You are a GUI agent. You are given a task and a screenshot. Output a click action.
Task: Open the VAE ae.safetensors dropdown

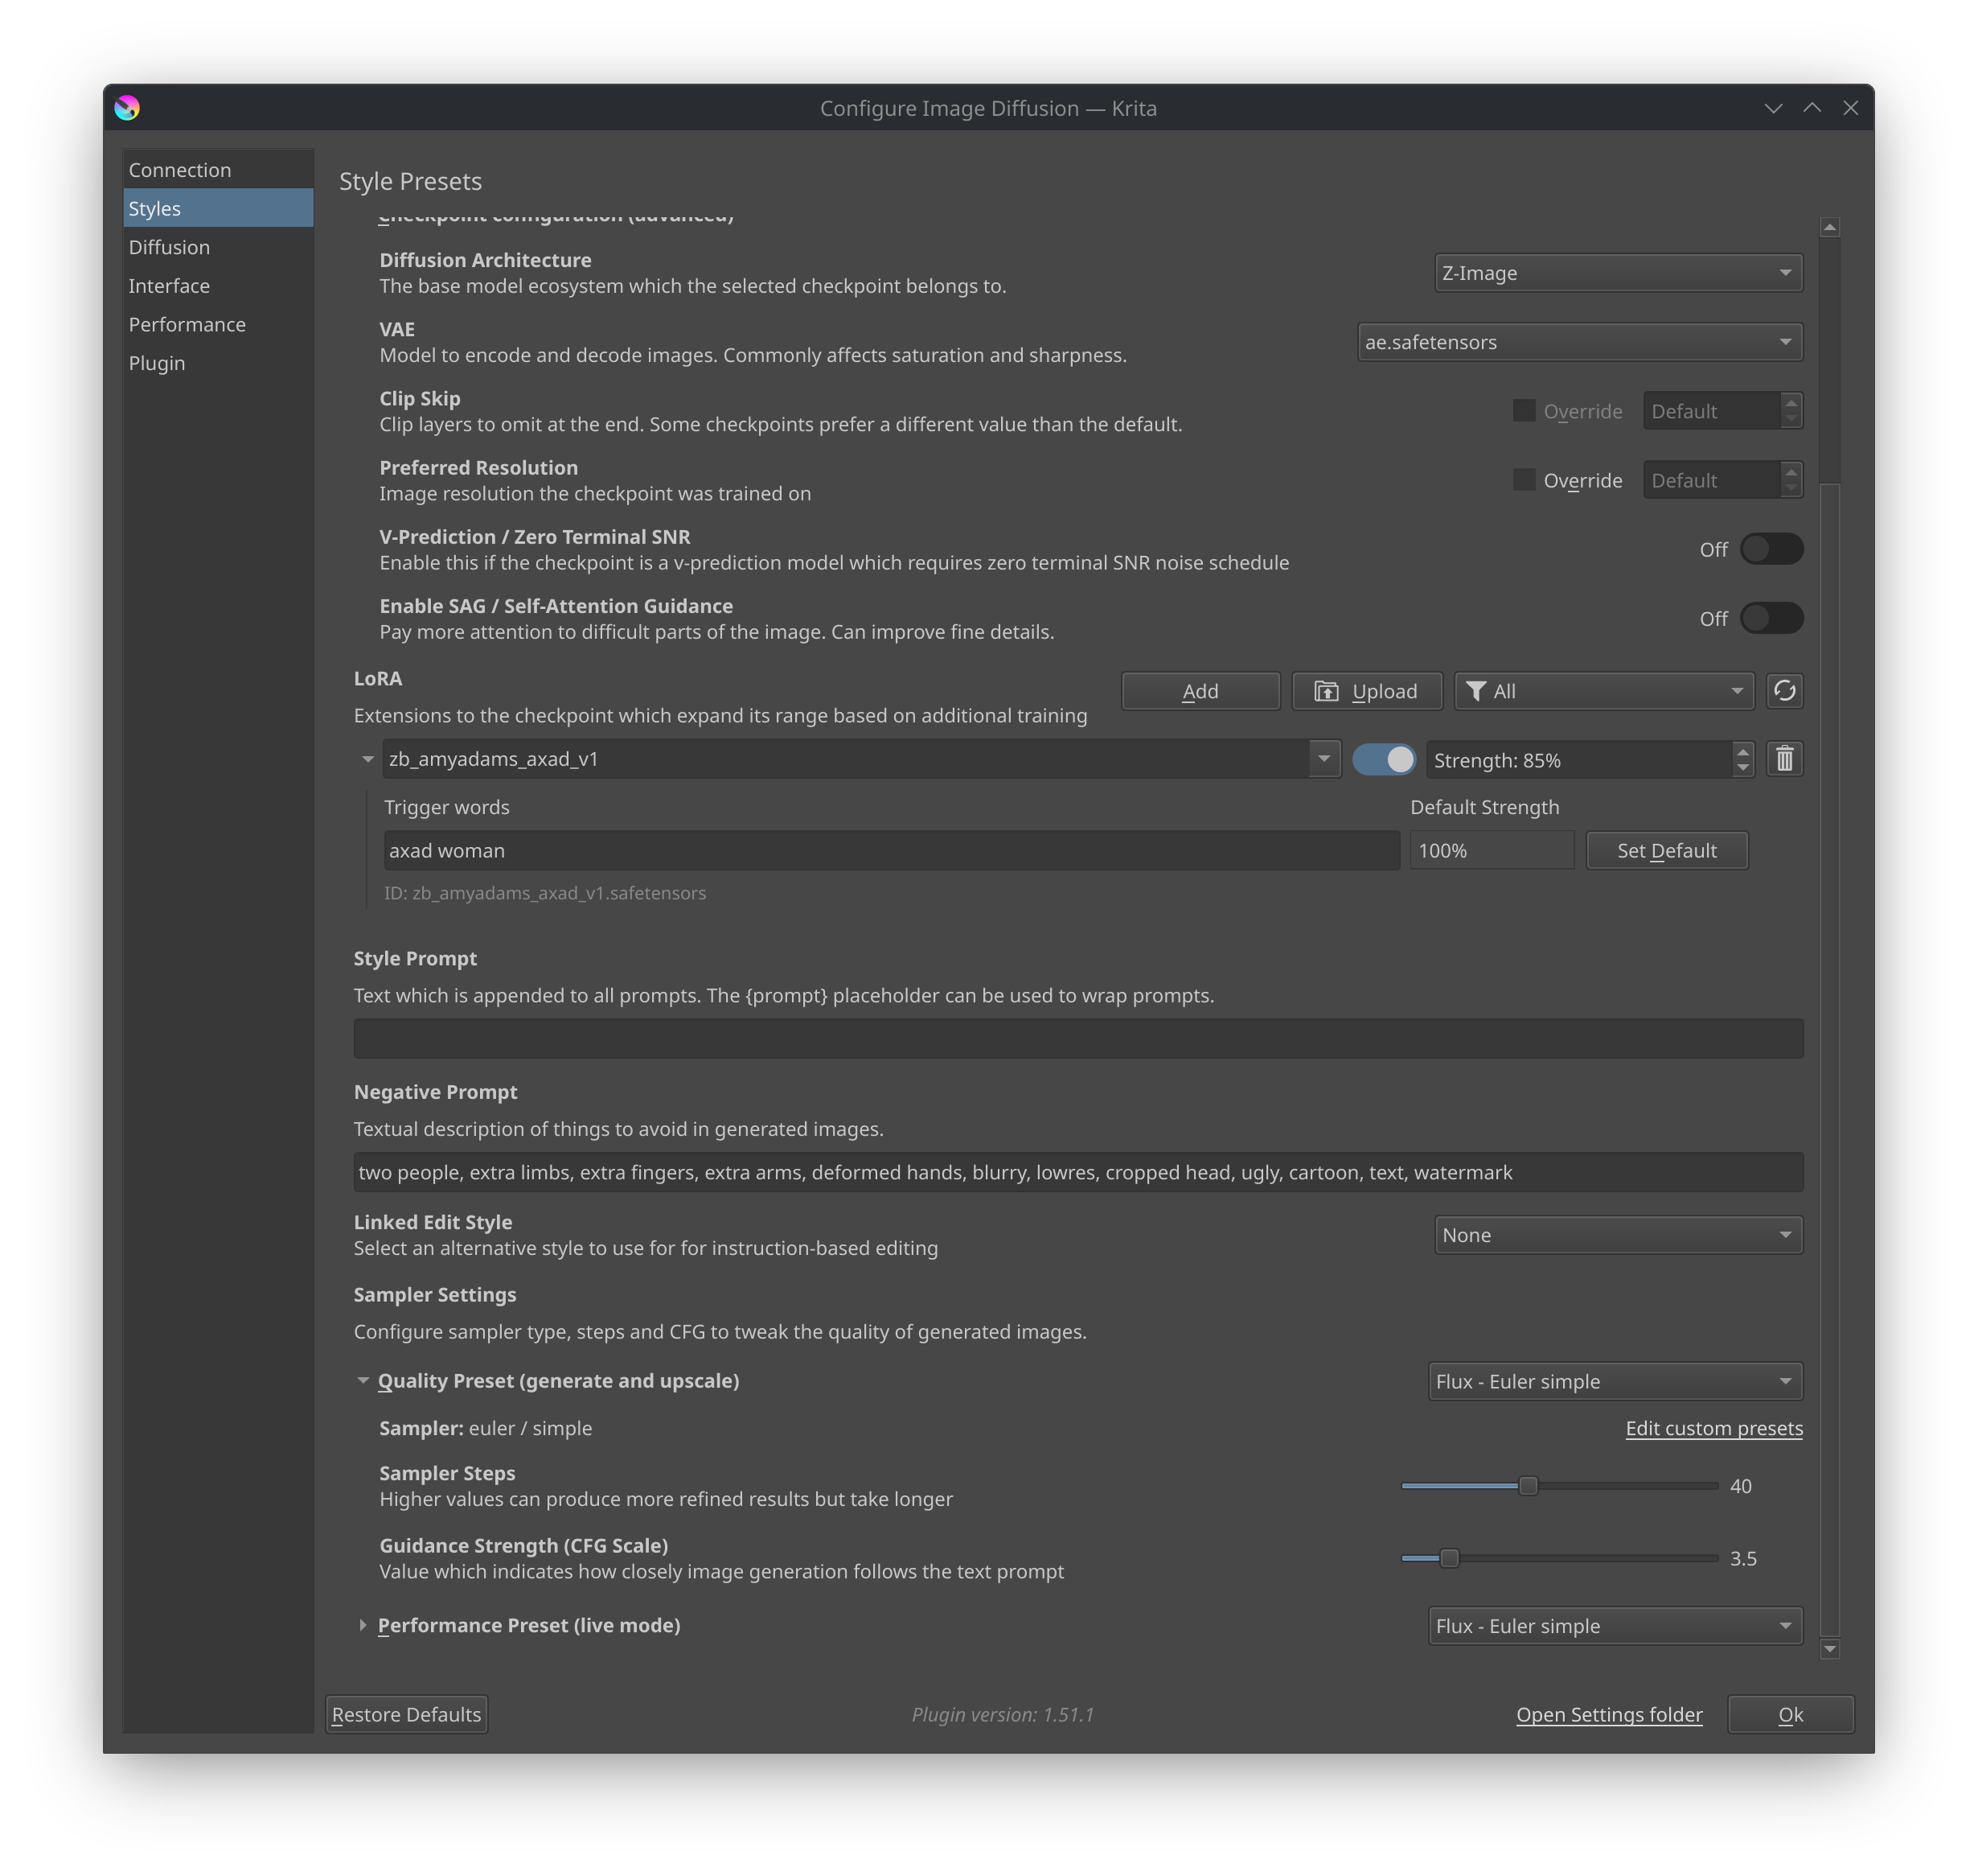click(x=1579, y=342)
